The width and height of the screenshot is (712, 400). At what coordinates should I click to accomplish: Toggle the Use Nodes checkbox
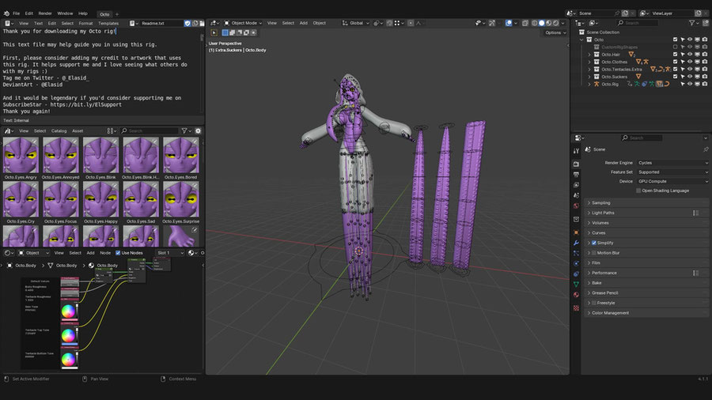[x=117, y=253]
